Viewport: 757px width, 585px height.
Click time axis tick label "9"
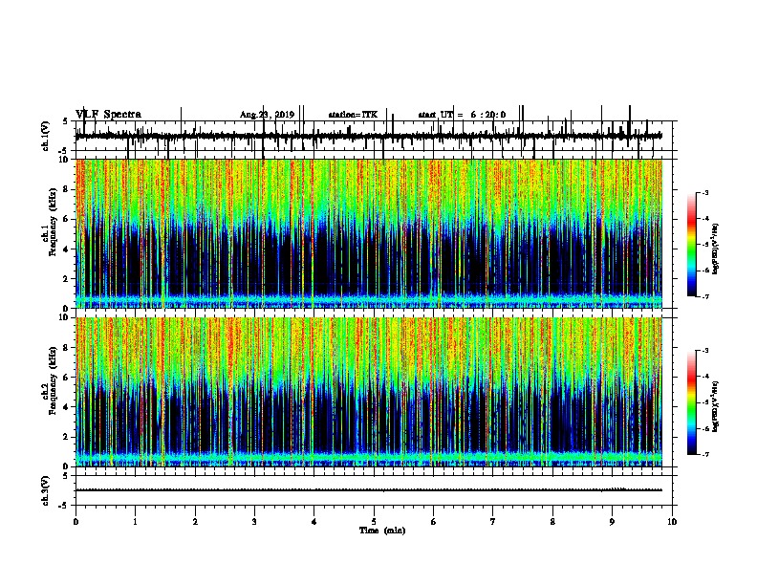(x=612, y=522)
